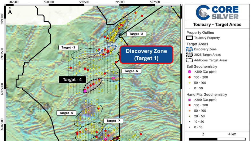Click the Target - 7 map label

pos(113,121)
